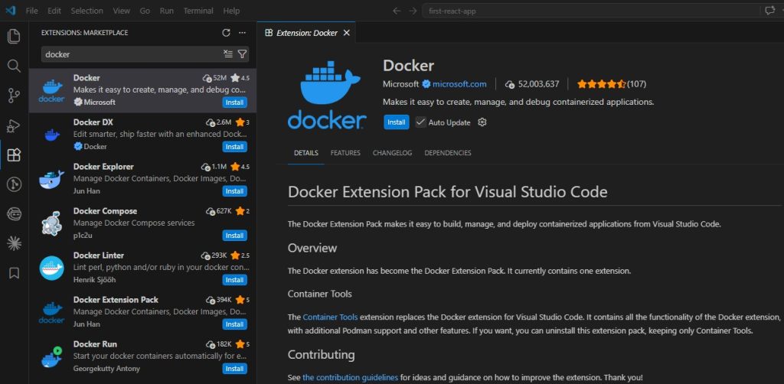Toggle the Auto Update checkbox

pos(420,122)
